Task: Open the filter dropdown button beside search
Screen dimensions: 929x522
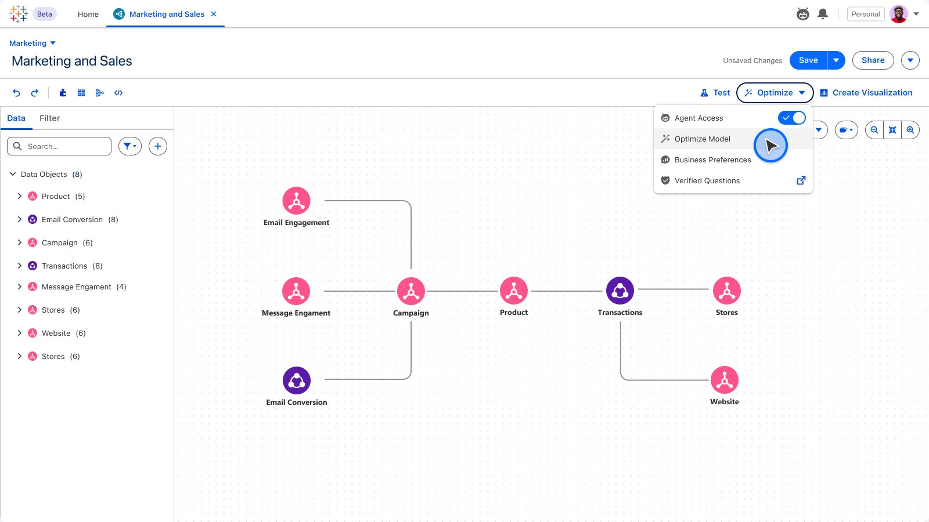Action: [x=130, y=146]
